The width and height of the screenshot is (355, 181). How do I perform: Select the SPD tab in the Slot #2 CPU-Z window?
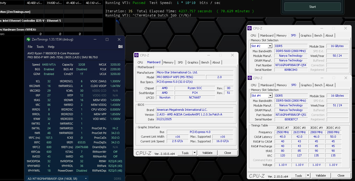click(x=293, y=35)
